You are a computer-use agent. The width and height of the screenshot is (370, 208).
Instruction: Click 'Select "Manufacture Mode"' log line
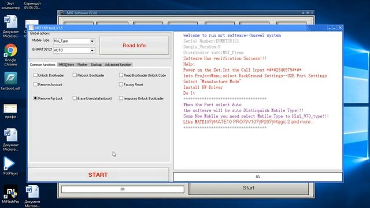[x=212, y=81]
